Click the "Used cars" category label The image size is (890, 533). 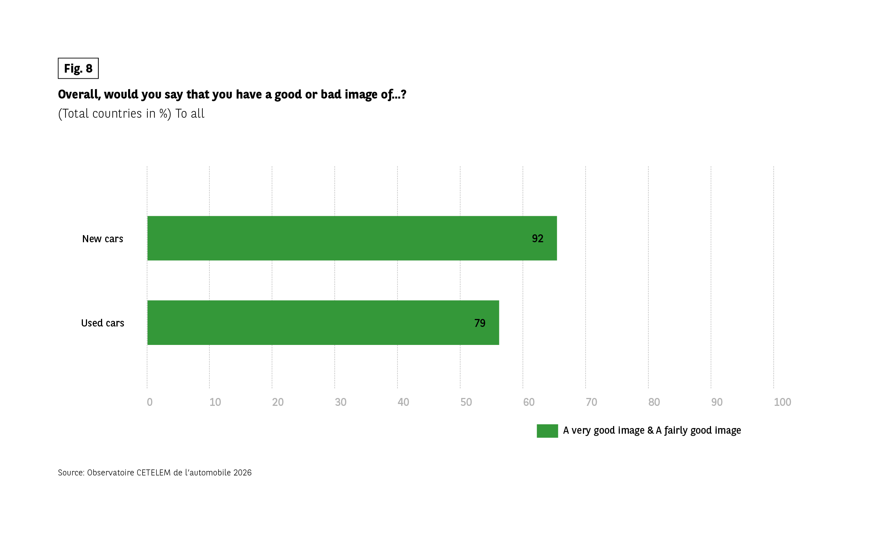pos(102,323)
